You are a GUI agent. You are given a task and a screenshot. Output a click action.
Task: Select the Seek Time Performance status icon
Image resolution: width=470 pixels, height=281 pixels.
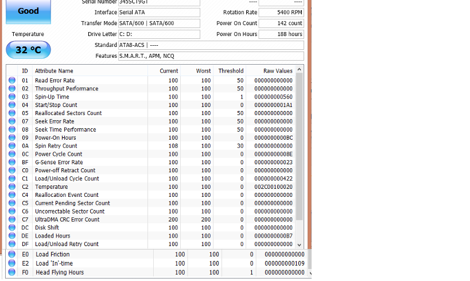(x=12, y=129)
